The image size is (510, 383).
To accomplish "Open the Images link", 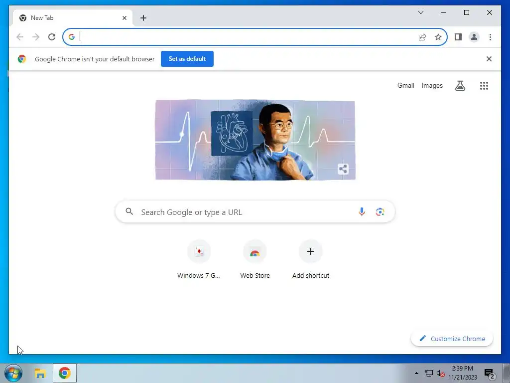I will (432, 85).
